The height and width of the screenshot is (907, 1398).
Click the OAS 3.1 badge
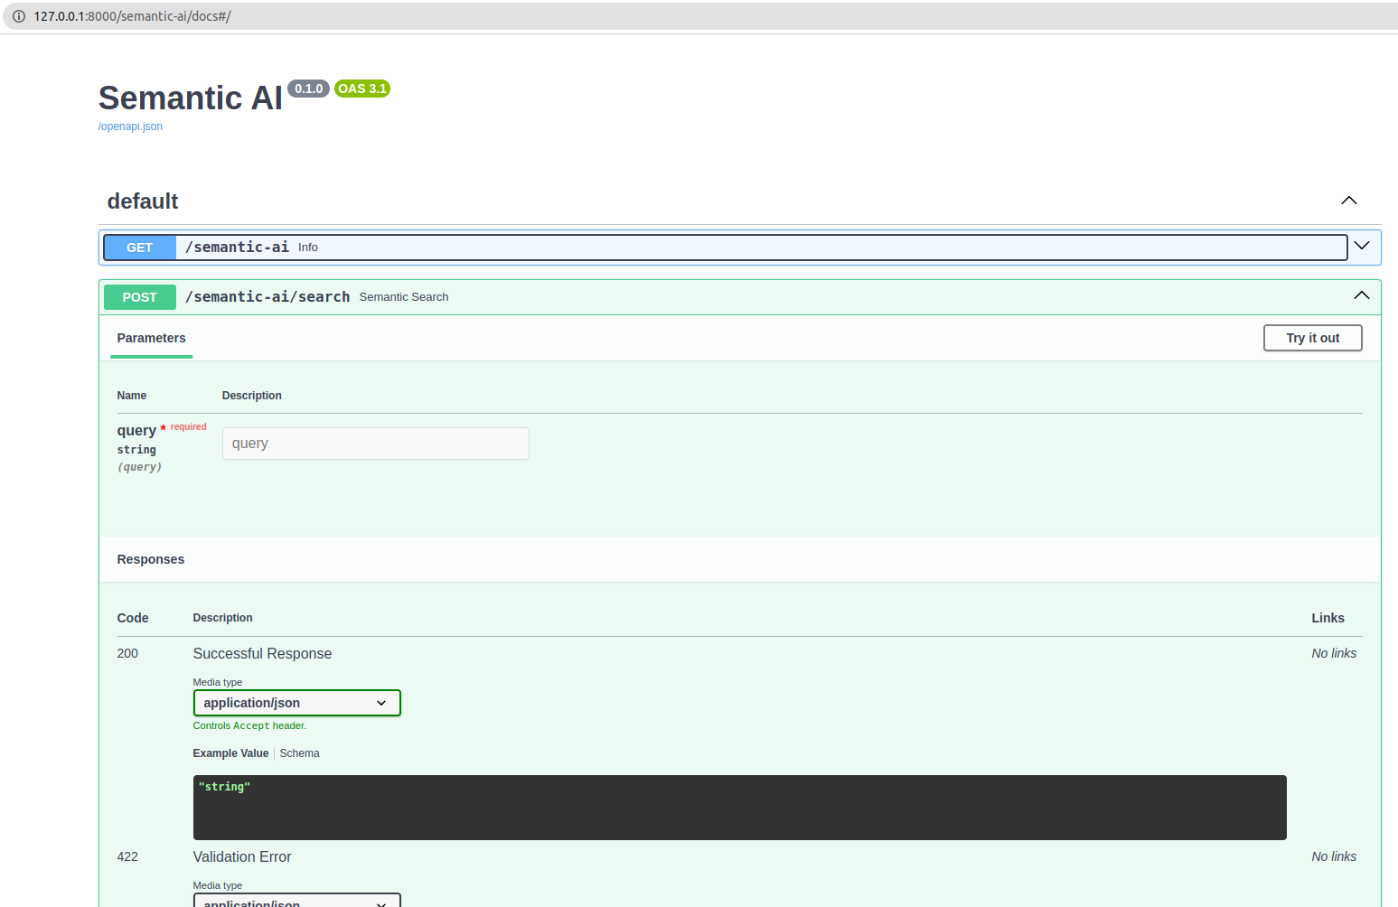361,88
